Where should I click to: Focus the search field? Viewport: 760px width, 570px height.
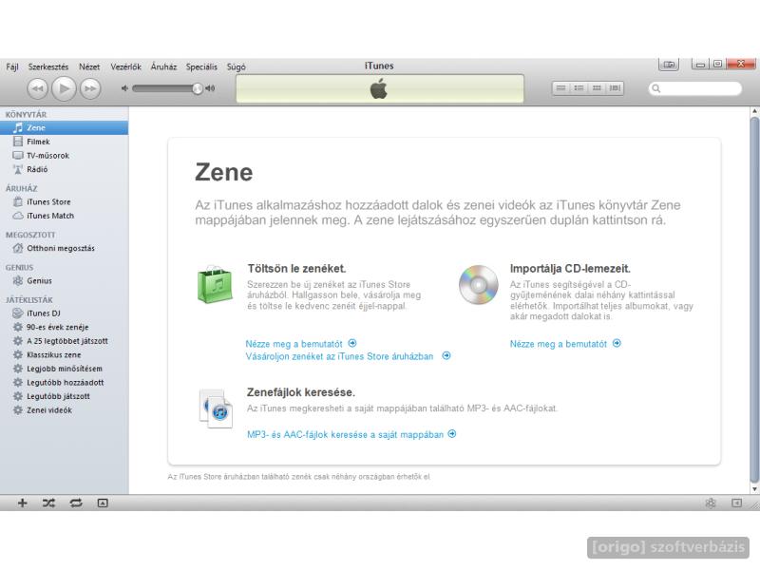pyautogui.click(x=695, y=88)
